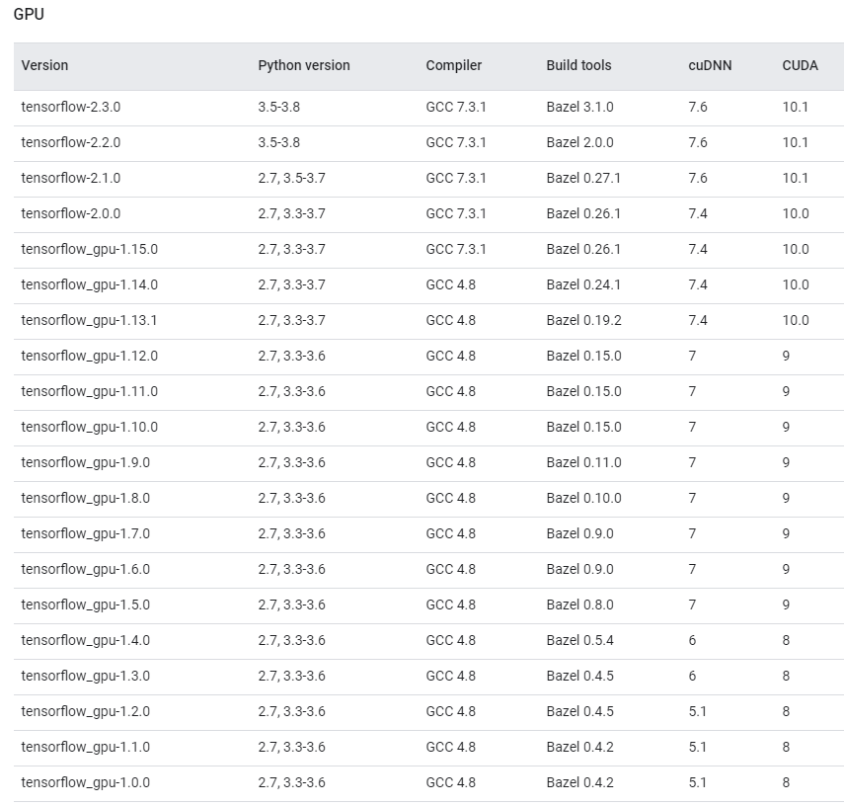The width and height of the screenshot is (844, 806).
Task: Click cuDNN '7' in the tensorflow_gpu-1.5.0 row
Action: [692, 604]
